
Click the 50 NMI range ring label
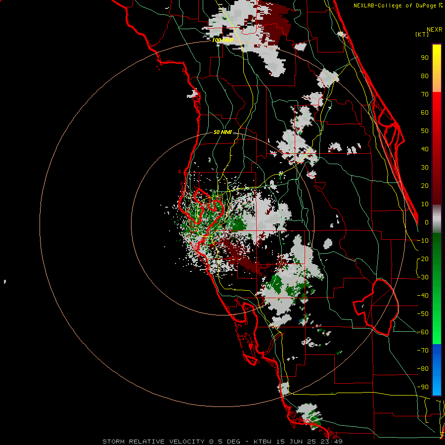pyautogui.click(x=222, y=132)
